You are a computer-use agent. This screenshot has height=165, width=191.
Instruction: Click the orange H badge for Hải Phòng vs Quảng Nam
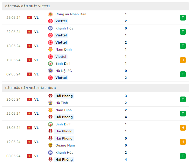click(x=183, y=142)
